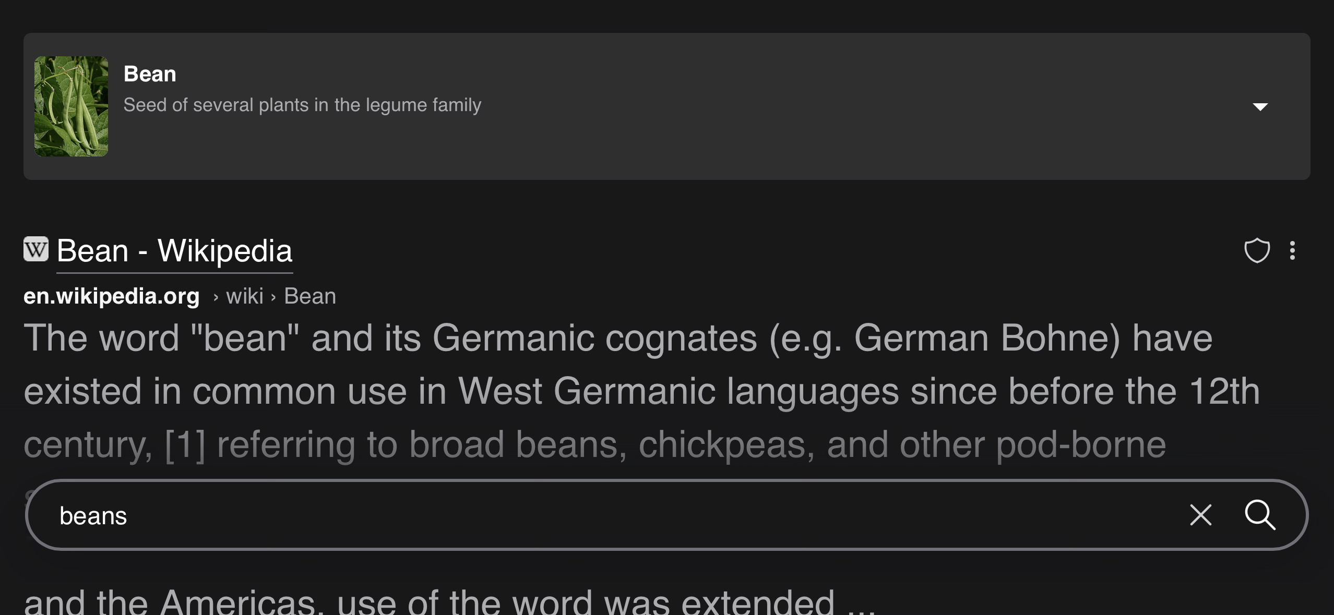Click the magnifying glass search icon
The width and height of the screenshot is (1334, 615).
(1260, 515)
